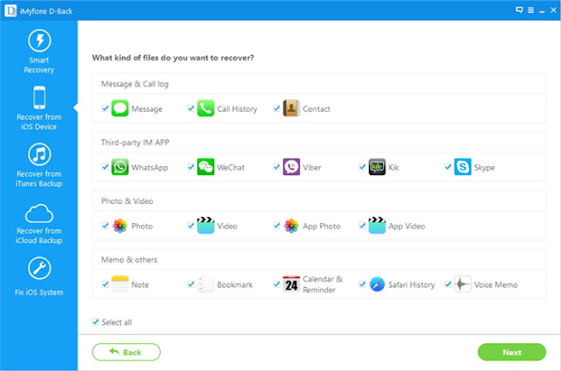The width and height of the screenshot is (561, 371).
Task: Click the App Video clapperboard icon
Action: 377,226
